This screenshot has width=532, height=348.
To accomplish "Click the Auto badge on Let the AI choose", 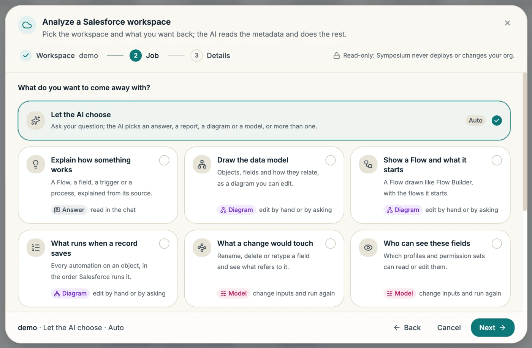I will pyautogui.click(x=475, y=120).
